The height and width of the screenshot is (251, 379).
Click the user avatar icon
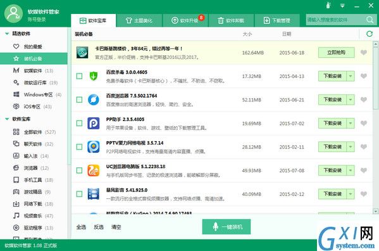[13, 13]
